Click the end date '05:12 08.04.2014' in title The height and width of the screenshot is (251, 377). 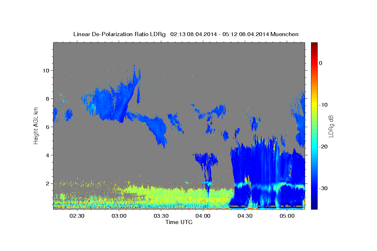[x=245, y=34]
